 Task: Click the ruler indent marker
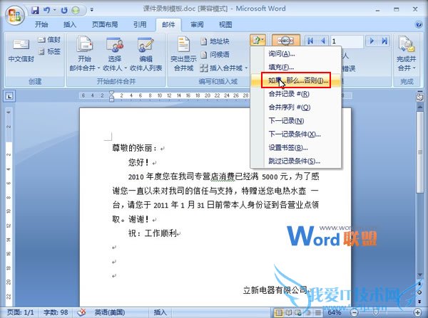coord(112,96)
